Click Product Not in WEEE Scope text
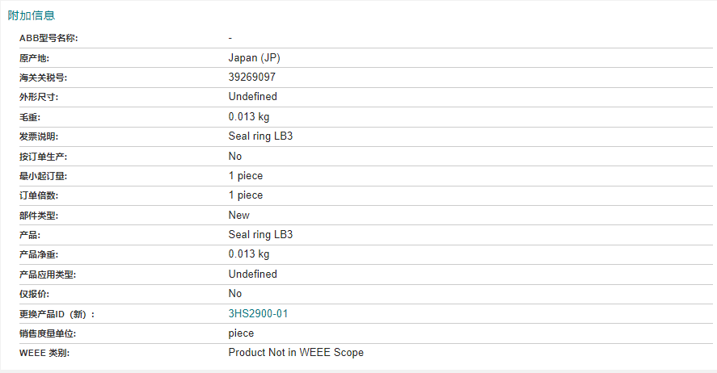Screen dimensions: 717x373 pos(296,353)
